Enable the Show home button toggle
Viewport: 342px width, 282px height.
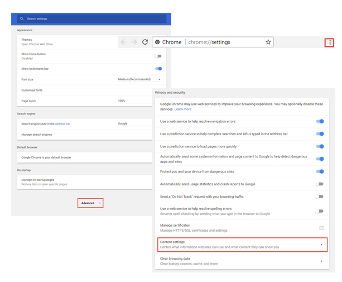click(158, 56)
